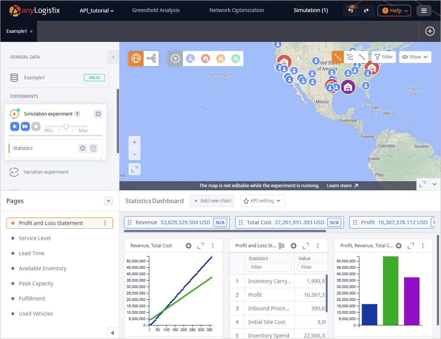
Task: Open the KPI setting dropdown
Action: pos(262,201)
